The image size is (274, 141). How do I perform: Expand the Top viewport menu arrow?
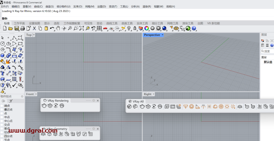coord(34,35)
